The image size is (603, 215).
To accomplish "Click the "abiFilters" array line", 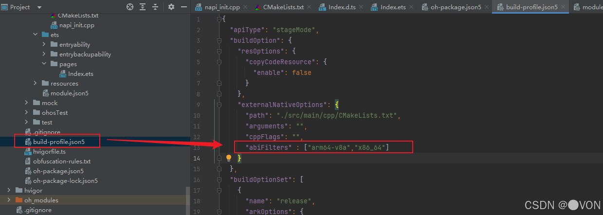I will 317,147.
